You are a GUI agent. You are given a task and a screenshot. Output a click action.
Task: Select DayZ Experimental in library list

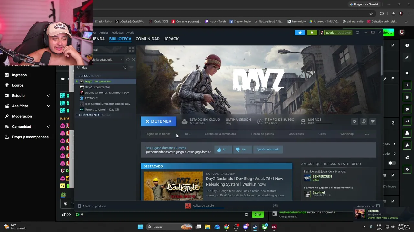point(105,87)
